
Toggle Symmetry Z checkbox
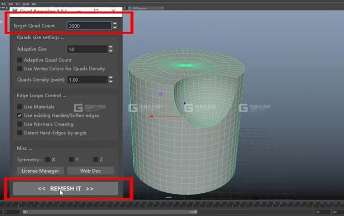tap(95, 160)
